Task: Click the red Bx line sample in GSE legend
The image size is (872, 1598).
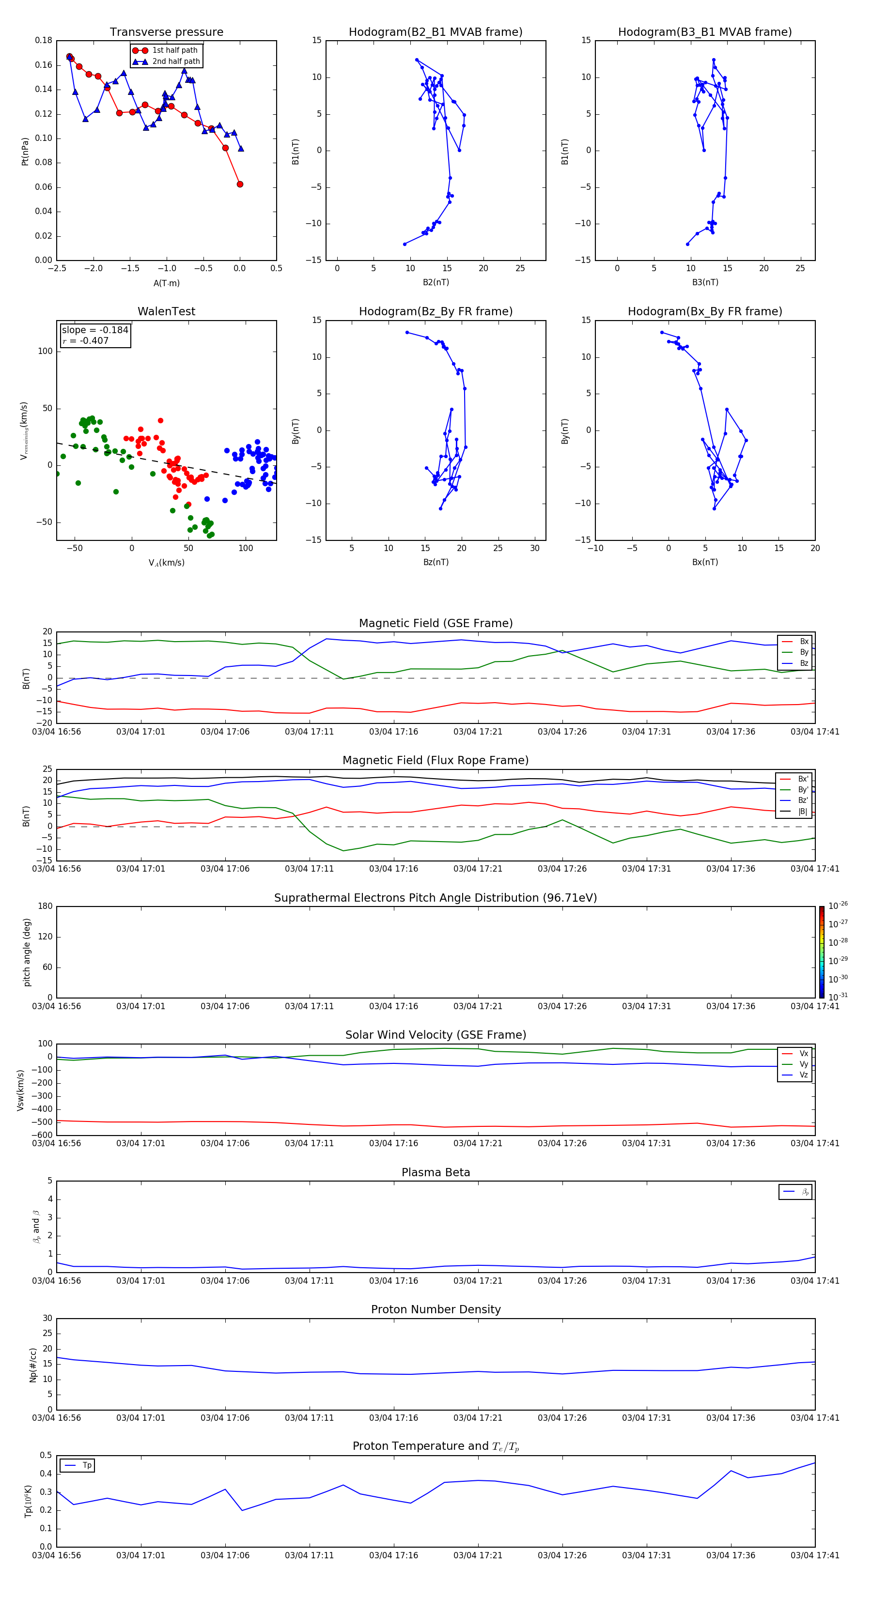Action: coord(786,642)
